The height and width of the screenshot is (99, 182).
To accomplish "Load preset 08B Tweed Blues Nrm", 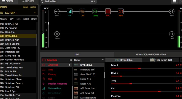I will pos(18,67).
